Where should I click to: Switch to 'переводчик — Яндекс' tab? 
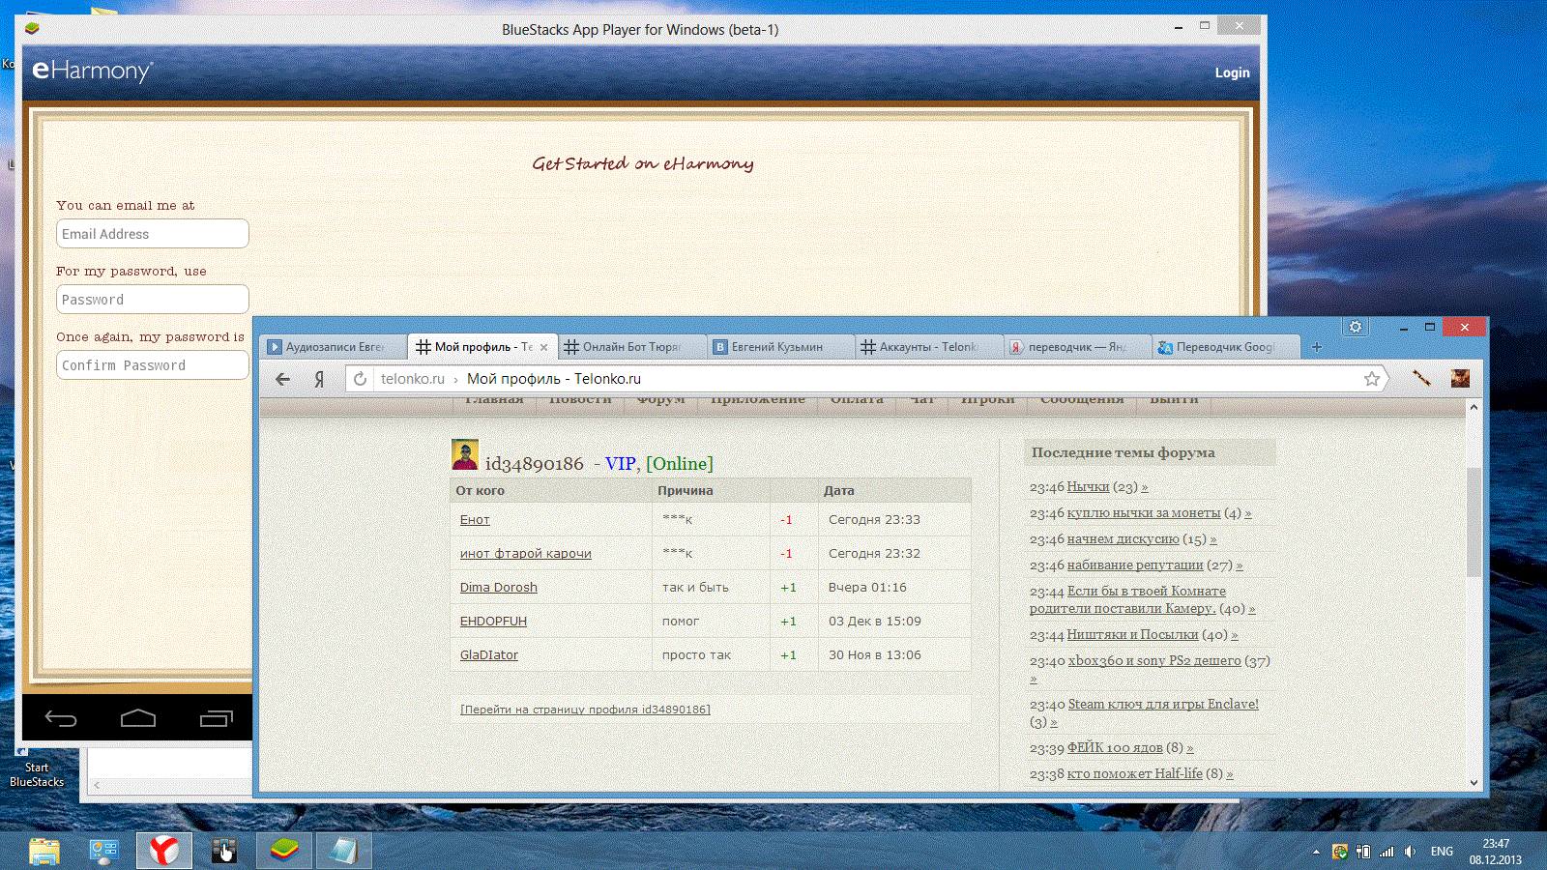1077,347
